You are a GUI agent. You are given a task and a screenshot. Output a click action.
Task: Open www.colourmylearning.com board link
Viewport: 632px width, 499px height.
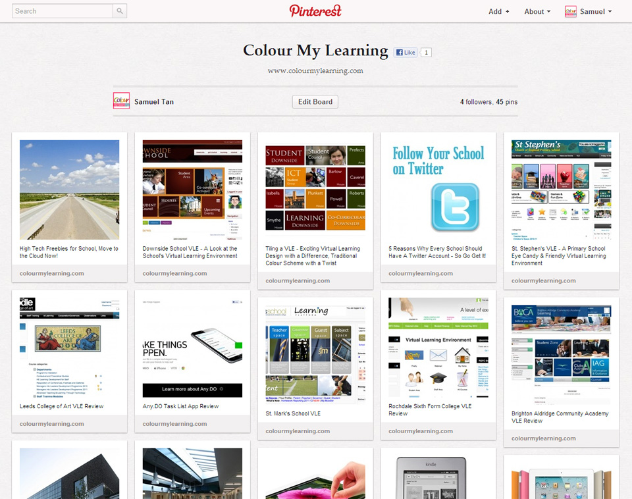(315, 71)
